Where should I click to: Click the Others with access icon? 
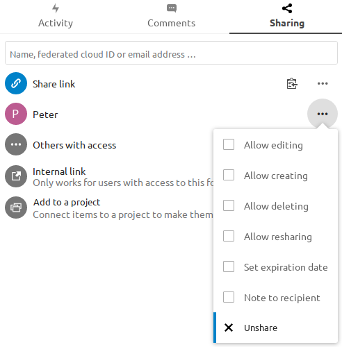tap(16, 144)
